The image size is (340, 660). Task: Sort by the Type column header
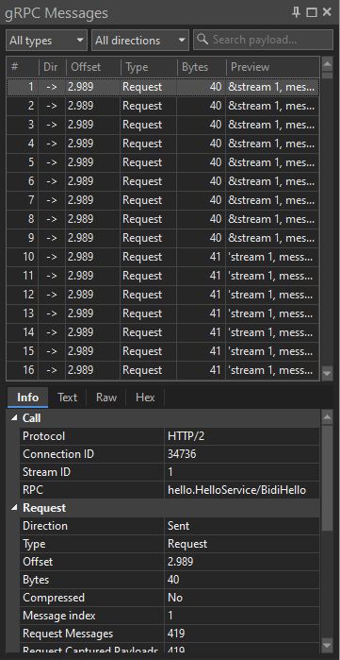[x=149, y=67]
